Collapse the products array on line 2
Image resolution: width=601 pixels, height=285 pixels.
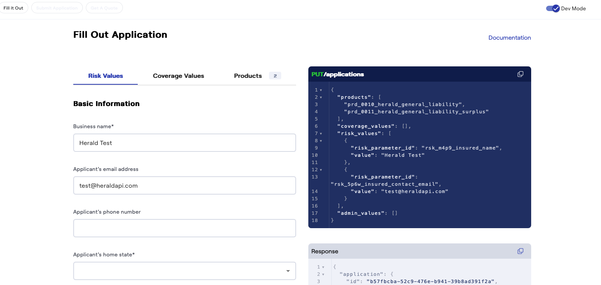[x=321, y=97]
